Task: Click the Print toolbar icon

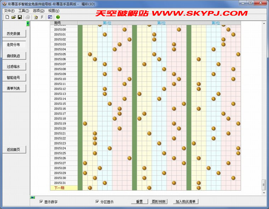Action: coord(28,17)
